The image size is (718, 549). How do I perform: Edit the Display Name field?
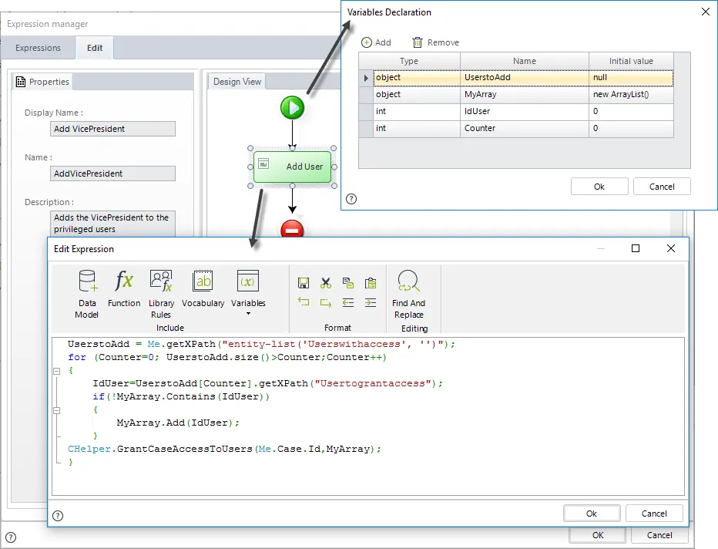coord(112,129)
